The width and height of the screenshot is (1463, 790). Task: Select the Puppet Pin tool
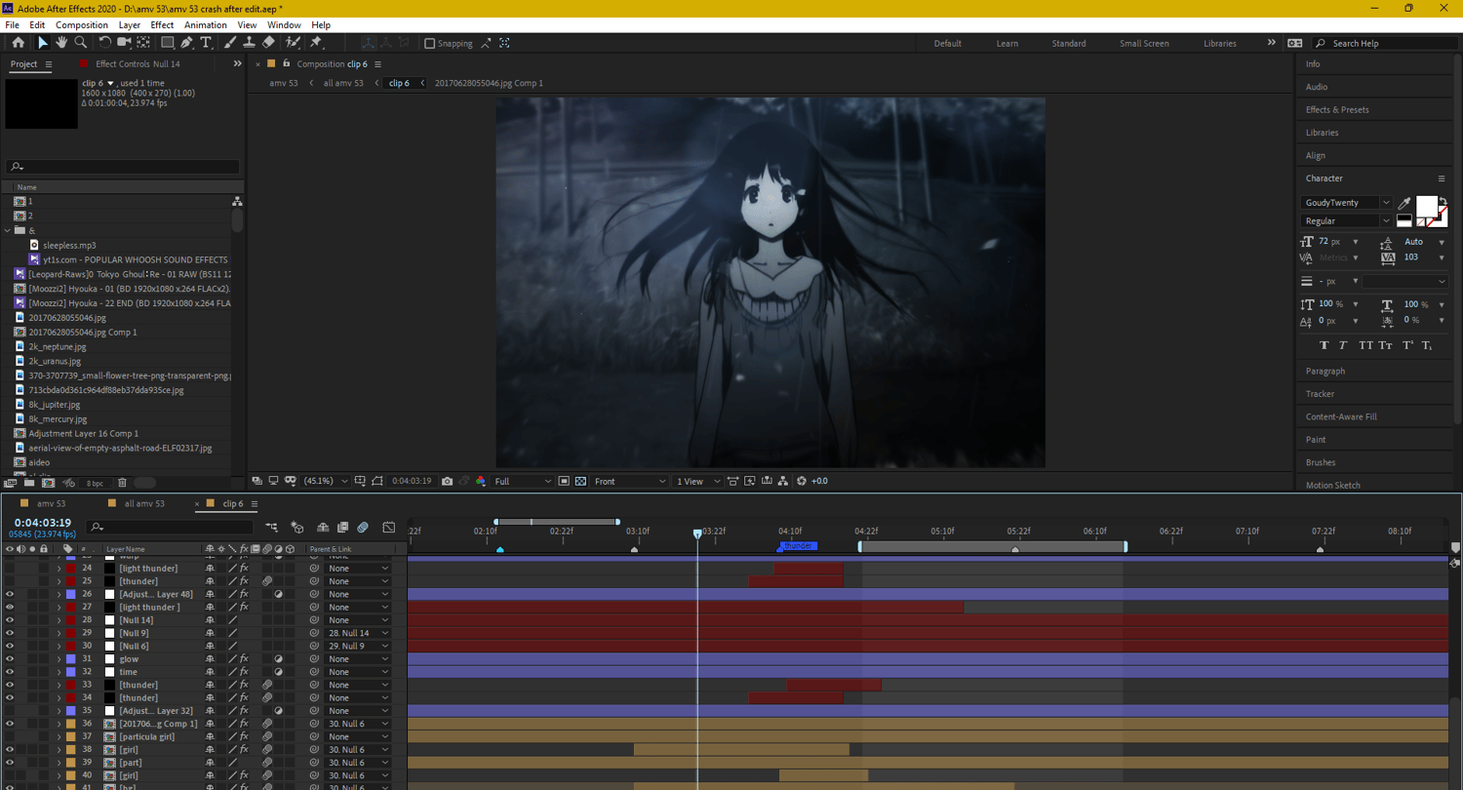[x=316, y=43]
